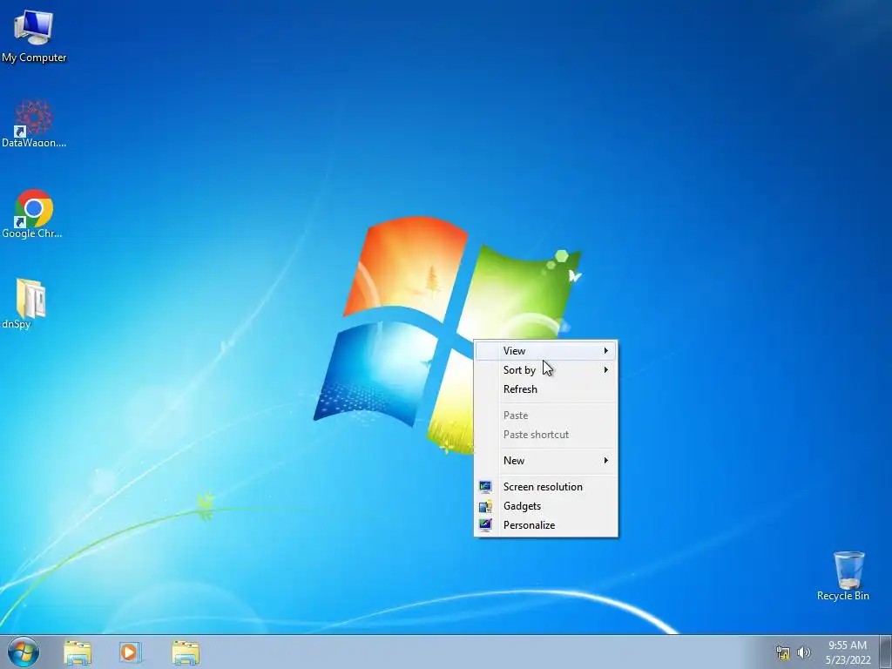The width and height of the screenshot is (892, 669).
Task: Open the network status tray icon
Action: pos(783,652)
